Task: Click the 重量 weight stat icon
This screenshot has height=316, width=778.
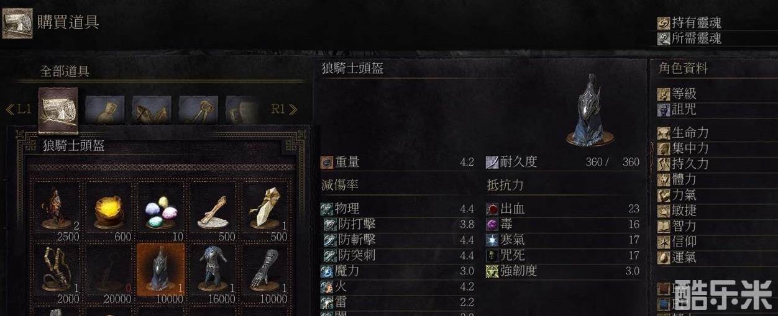Action: 327,162
